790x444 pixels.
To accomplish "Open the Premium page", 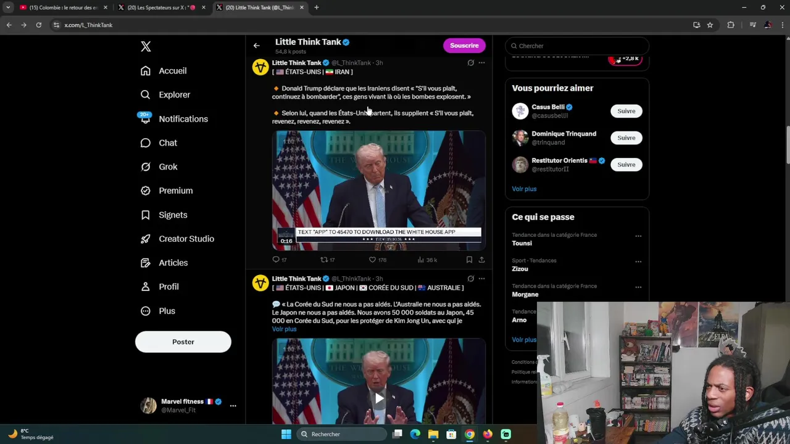I will [167, 191].
